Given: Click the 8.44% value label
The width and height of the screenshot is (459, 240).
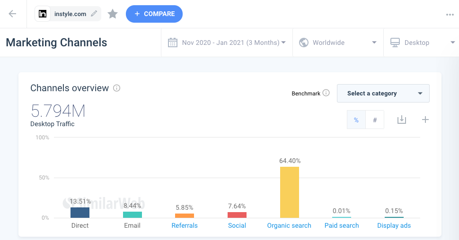Looking at the screenshot, I should click(x=132, y=206).
